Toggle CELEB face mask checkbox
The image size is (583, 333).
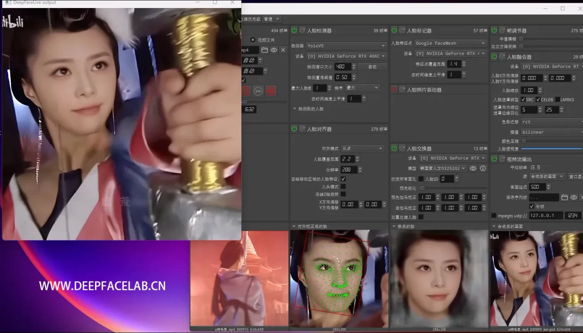pos(538,99)
